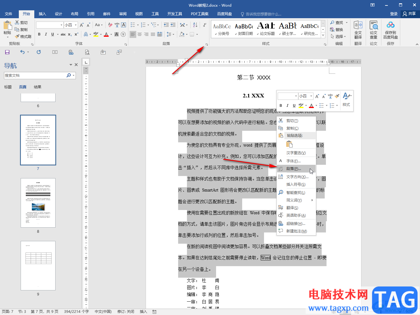420x315 pixels.
Task: Click the Paste (粘贴) clipboard icon
Action: 7,25
